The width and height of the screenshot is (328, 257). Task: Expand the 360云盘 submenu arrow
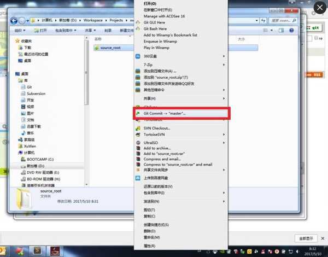224,56
